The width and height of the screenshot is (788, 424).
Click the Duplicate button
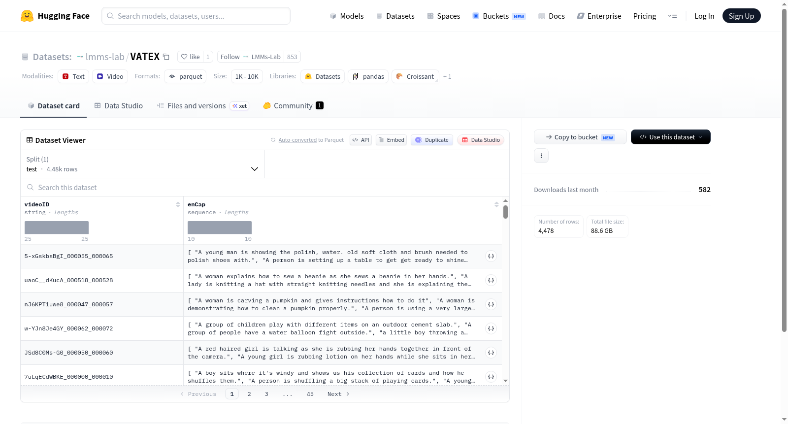click(431, 140)
